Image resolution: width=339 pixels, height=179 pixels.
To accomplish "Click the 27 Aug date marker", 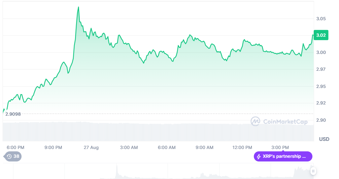I will point(91,148).
